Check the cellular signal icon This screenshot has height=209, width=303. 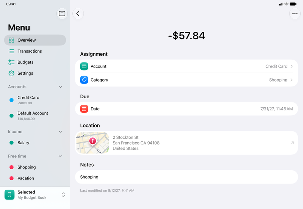[x=281, y=4]
